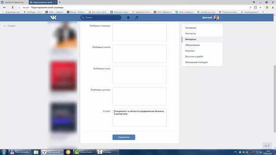Focus the Любимые книги text area
The height and width of the screenshot is (155, 276).
point(139,53)
